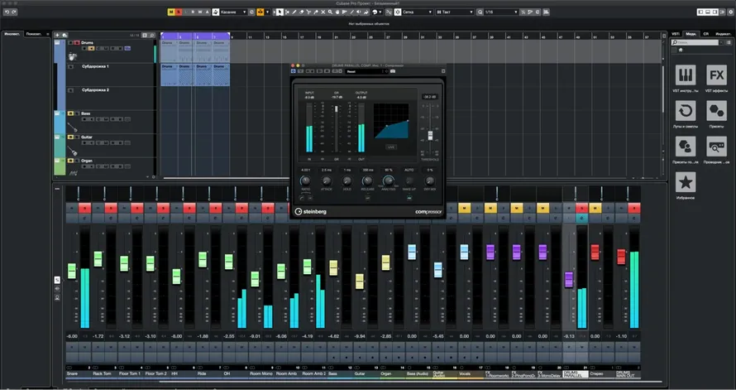Open the 1/16 quantize preset dropdown

point(501,12)
